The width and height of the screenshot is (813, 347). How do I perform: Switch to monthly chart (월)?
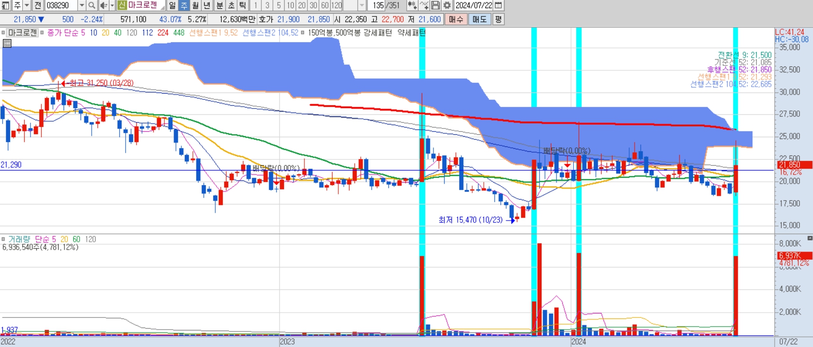(x=195, y=5)
